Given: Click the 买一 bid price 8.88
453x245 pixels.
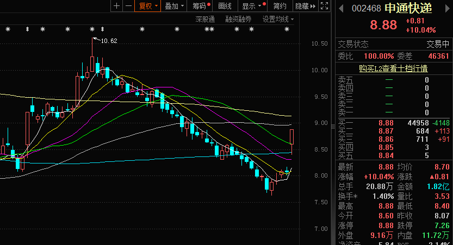Looking at the screenshot, I should click(x=386, y=123).
